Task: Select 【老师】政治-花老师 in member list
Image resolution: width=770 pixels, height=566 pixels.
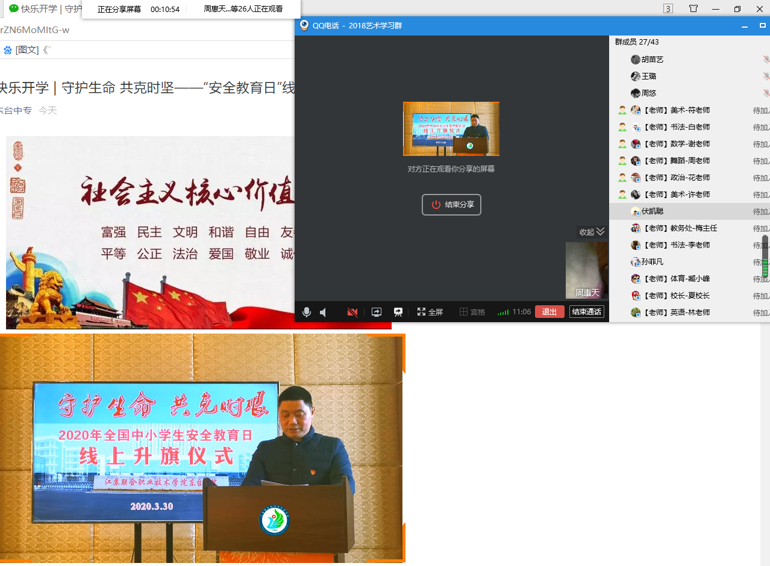Action: pos(689,178)
